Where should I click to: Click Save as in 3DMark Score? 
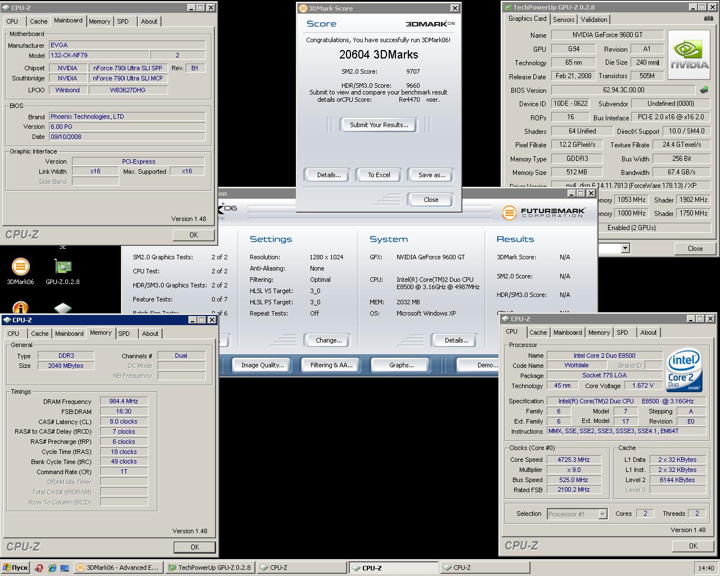431,175
